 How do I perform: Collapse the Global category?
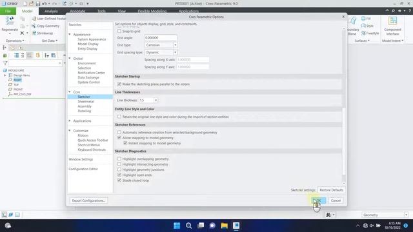[x=70, y=59]
